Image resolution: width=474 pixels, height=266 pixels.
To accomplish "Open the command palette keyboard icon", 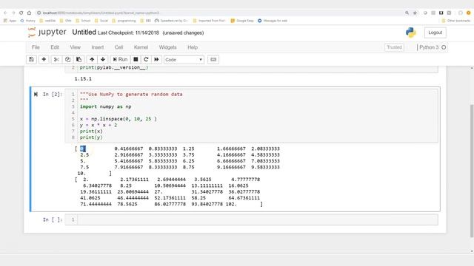I will point(213,59).
